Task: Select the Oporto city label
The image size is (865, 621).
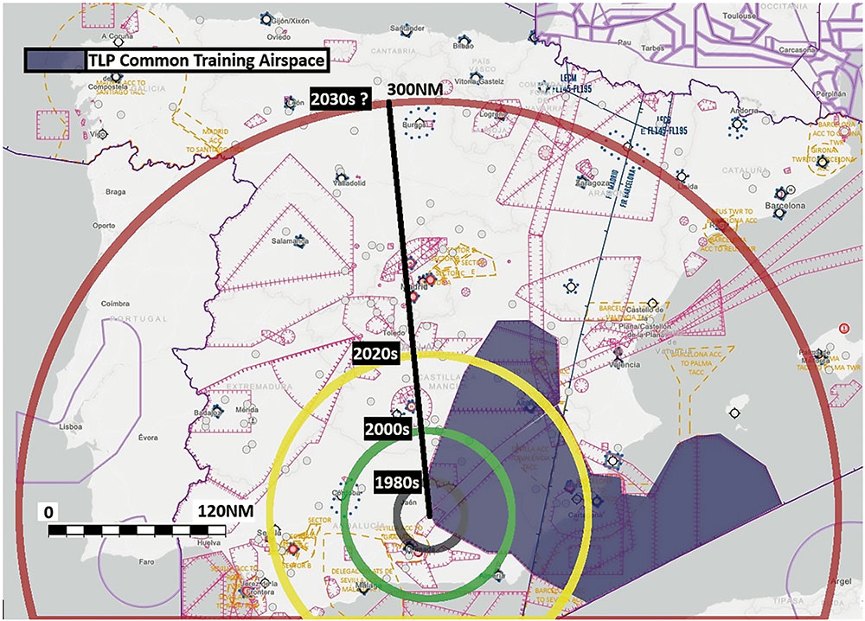Action: (104, 226)
